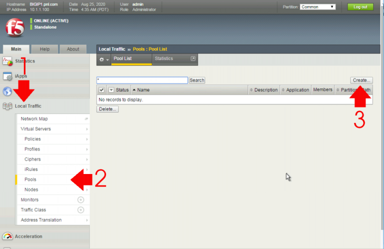The width and height of the screenshot is (384, 249).
Task: Add a new Monitor via plus icon
Action: point(80,200)
